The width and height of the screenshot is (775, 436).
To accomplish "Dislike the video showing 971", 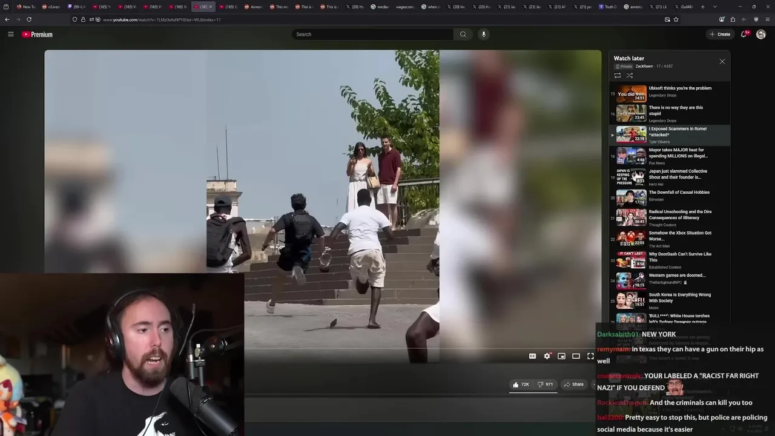I will pyautogui.click(x=546, y=385).
